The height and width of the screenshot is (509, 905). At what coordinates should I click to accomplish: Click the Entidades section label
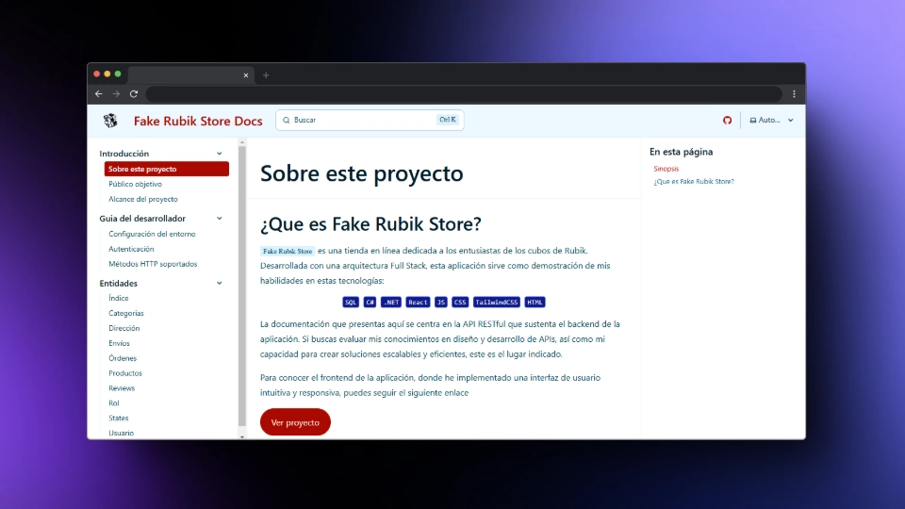(119, 283)
